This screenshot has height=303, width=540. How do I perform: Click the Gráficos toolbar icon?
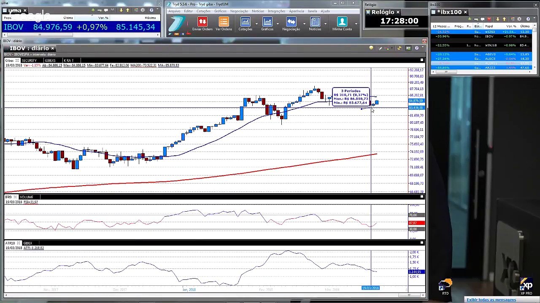[x=267, y=24]
